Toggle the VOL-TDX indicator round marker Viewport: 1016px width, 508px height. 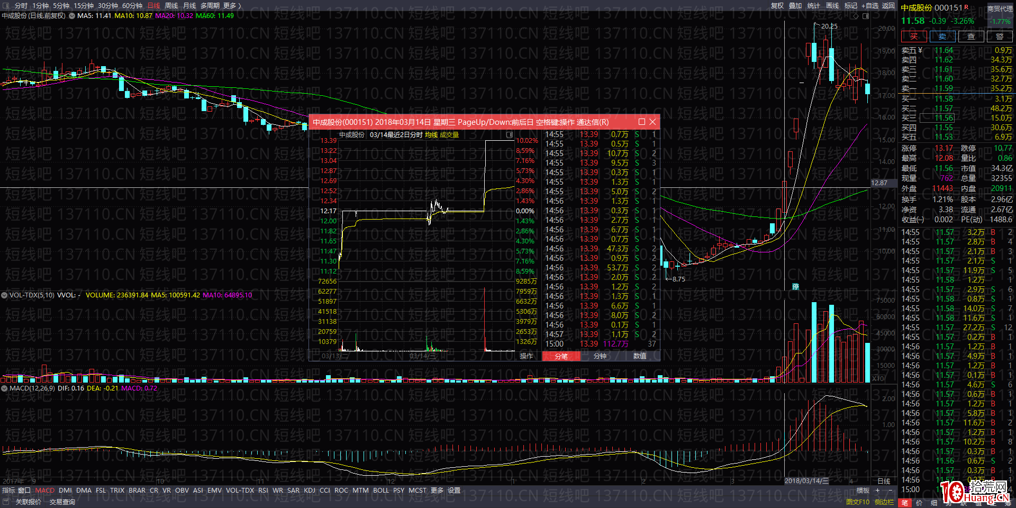point(4,295)
